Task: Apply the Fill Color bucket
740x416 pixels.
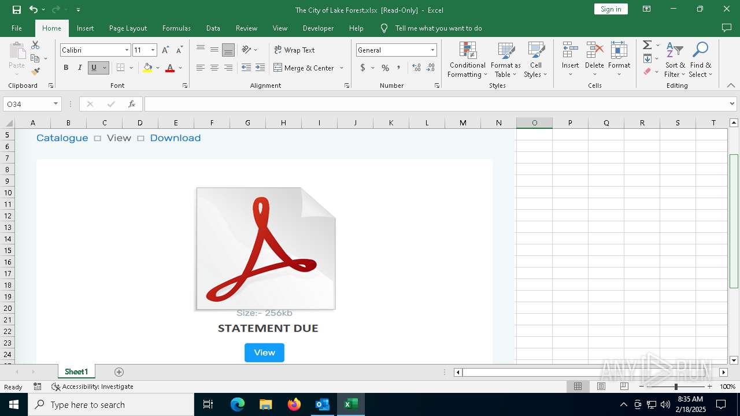Action: click(x=147, y=68)
